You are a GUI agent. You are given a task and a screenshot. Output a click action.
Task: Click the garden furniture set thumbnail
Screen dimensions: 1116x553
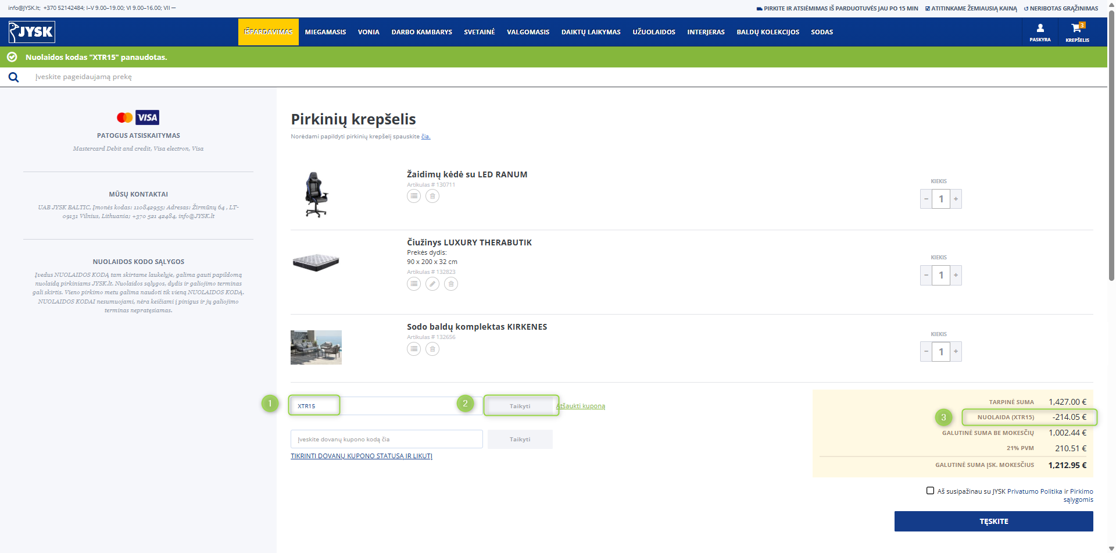tap(316, 347)
